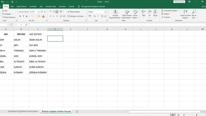
Task: Apply percent style format
Action: pyautogui.click(x=95, y=16)
